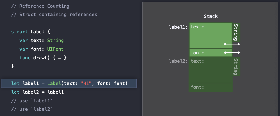Image resolution: width=280 pixels, height=116 pixels.
Task: Click the dimmed "label2:" stack label
Action: pos(179,61)
